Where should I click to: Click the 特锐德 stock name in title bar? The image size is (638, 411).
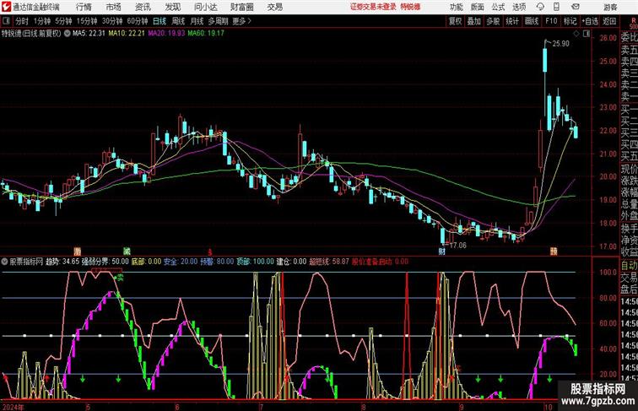point(410,7)
